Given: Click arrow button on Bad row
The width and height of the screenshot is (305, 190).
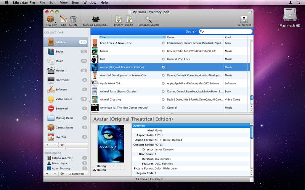Looking at the screenshot, I should pyautogui.click(x=163, y=59).
